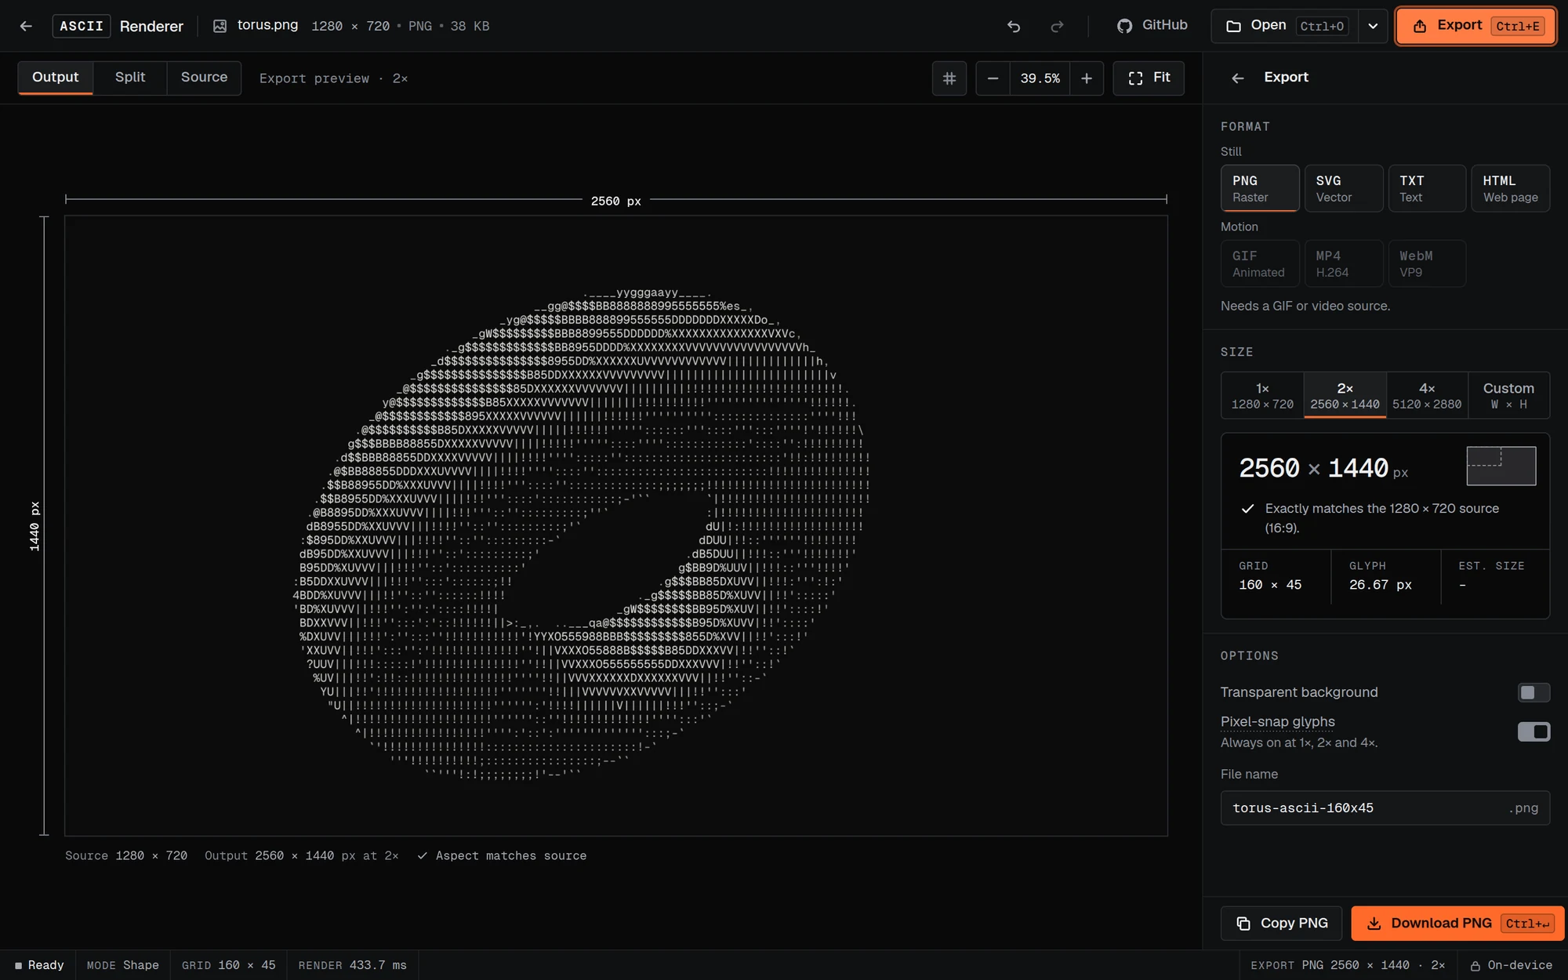Image resolution: width=1568 pixels, height=980 pixels.
Task: Switch to the Split view tab
Action: (x=130, y=78)
